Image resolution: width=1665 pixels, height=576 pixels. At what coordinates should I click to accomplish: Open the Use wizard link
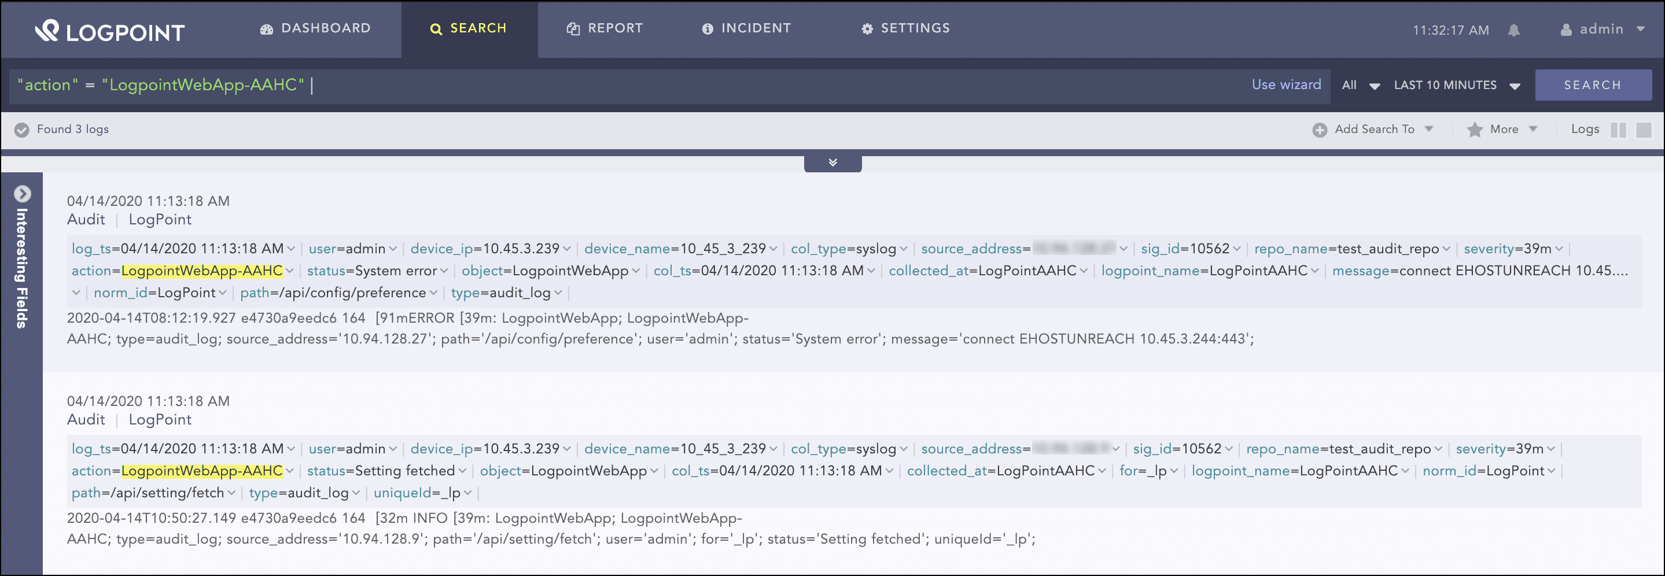click(x=1285, y=84)
